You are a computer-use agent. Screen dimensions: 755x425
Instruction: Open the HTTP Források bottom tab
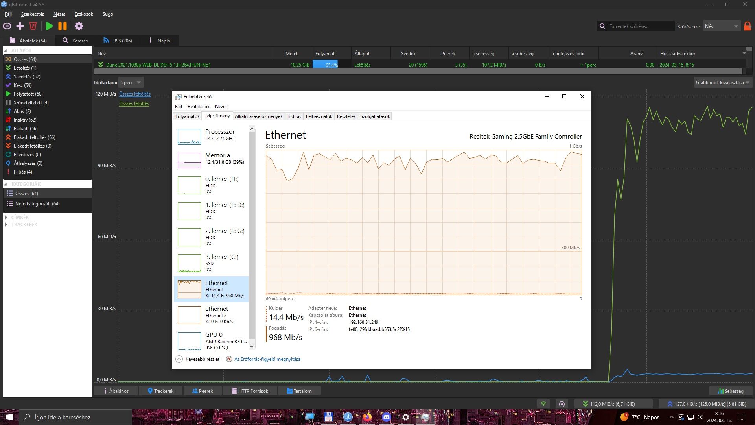click(250, 391)
